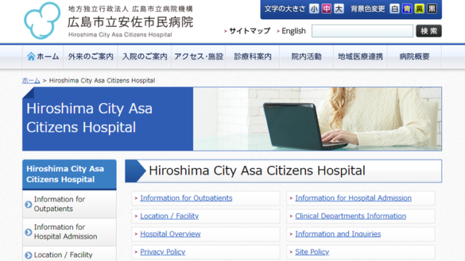The height and width of the screenshot is (261, 465).
Task: Focus the site search input field
Action: point(362,31)
